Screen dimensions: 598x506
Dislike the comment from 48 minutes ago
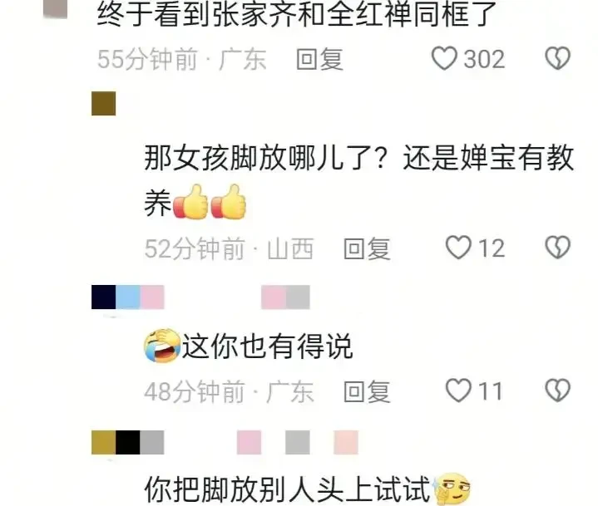557,391
